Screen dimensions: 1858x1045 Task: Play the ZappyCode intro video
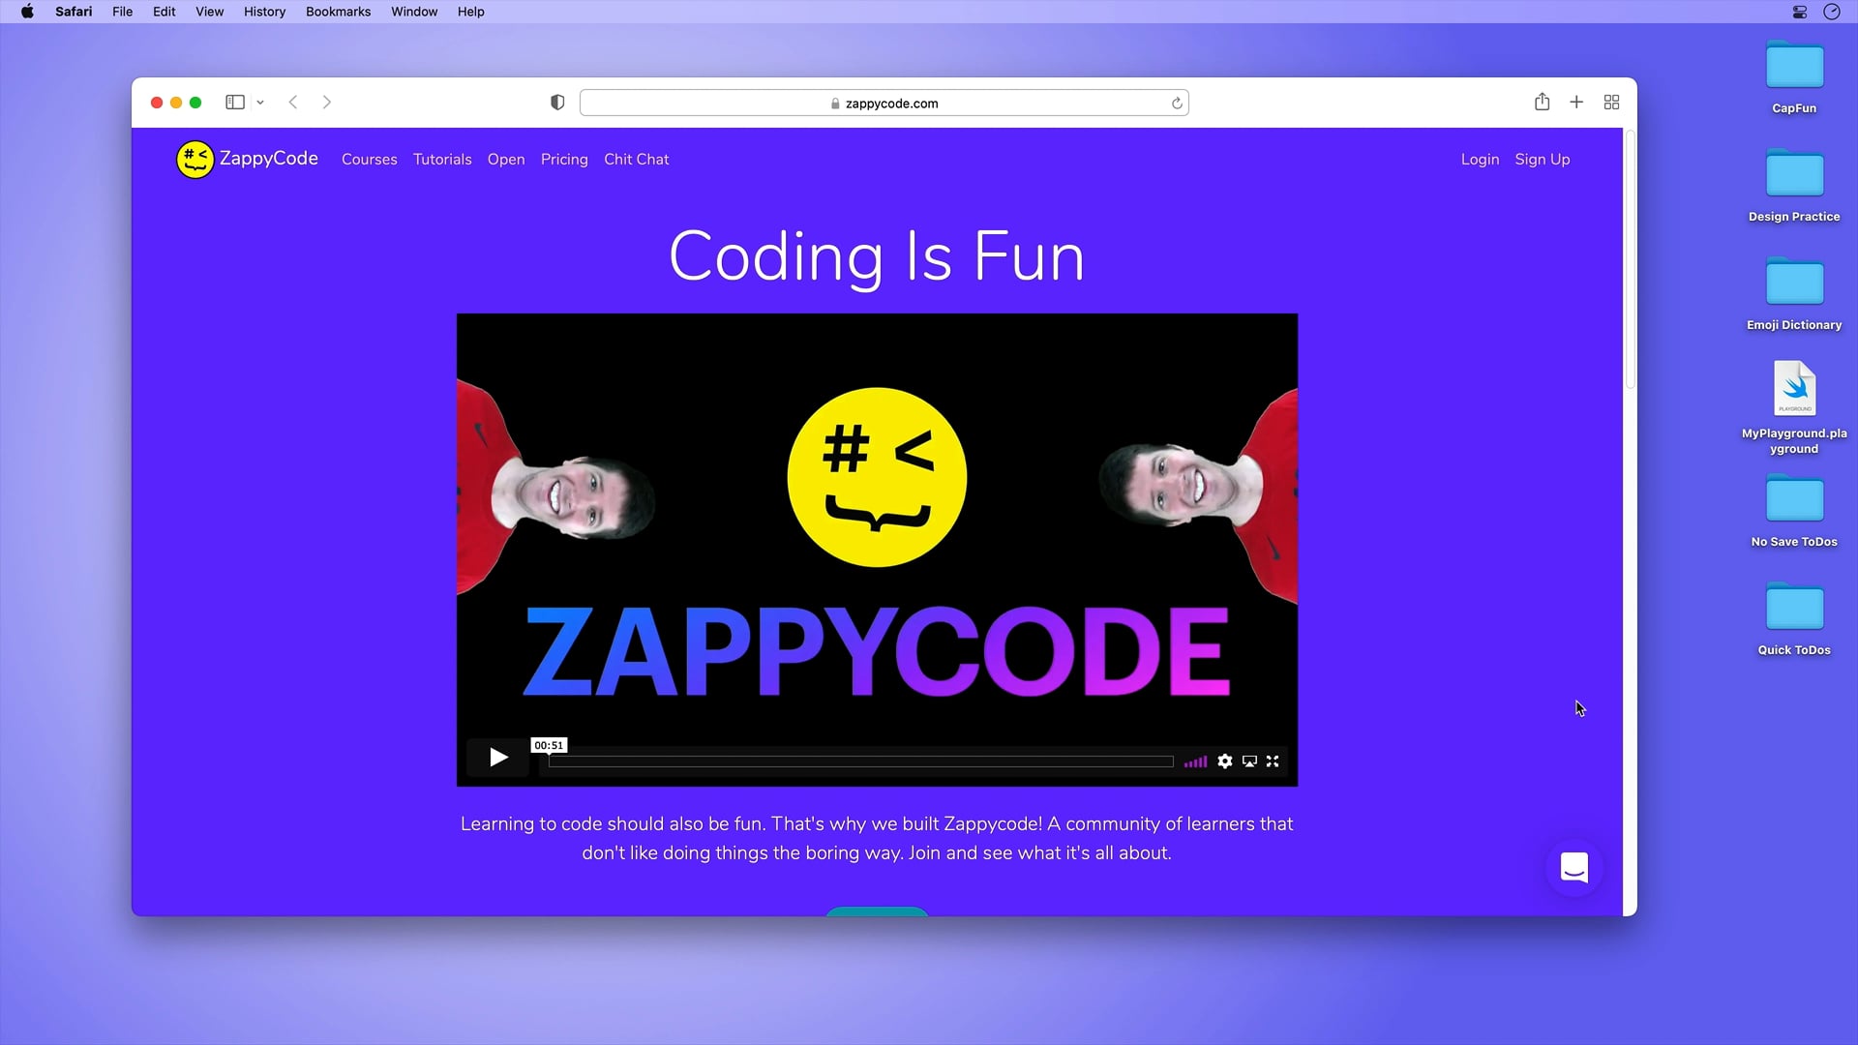(x=498, y=758)
